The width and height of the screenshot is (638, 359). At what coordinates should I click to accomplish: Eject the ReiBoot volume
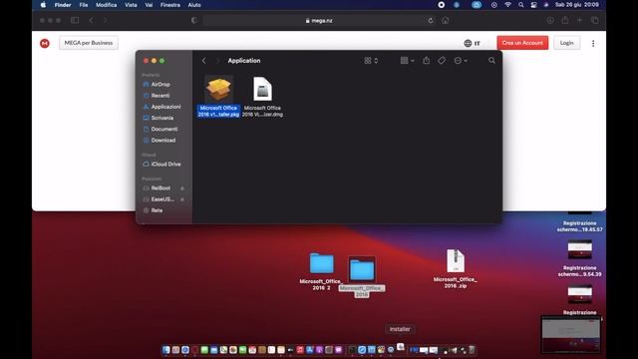tap(182, 188)
